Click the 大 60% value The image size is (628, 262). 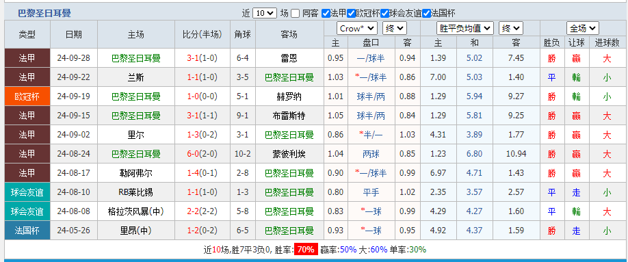[x=379, y=250]
